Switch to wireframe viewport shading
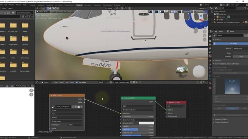This screenshot has height=139, width=248. pos(170,12)
